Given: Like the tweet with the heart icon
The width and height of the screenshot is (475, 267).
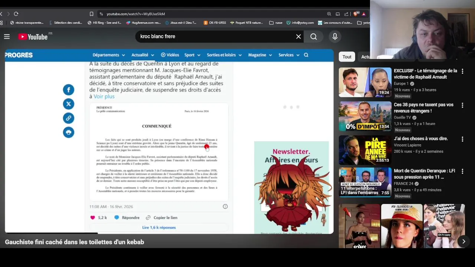Looking at the screenshot, I should tap(93, 218).
